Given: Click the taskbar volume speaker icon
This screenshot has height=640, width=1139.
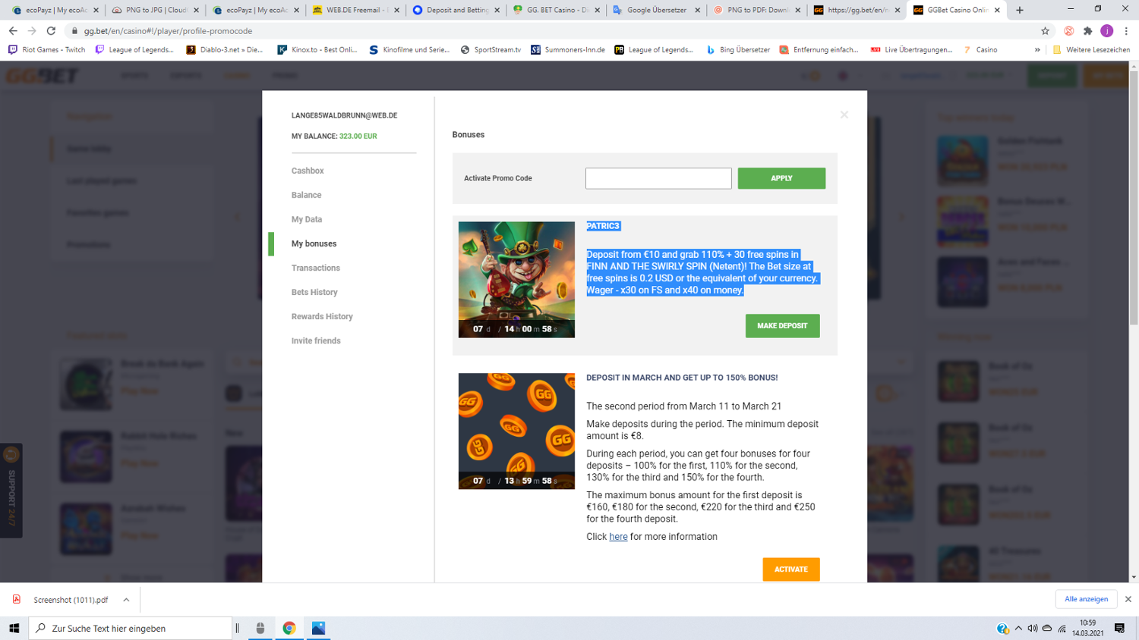Looking at the screenshot, I should (1032, 628).
